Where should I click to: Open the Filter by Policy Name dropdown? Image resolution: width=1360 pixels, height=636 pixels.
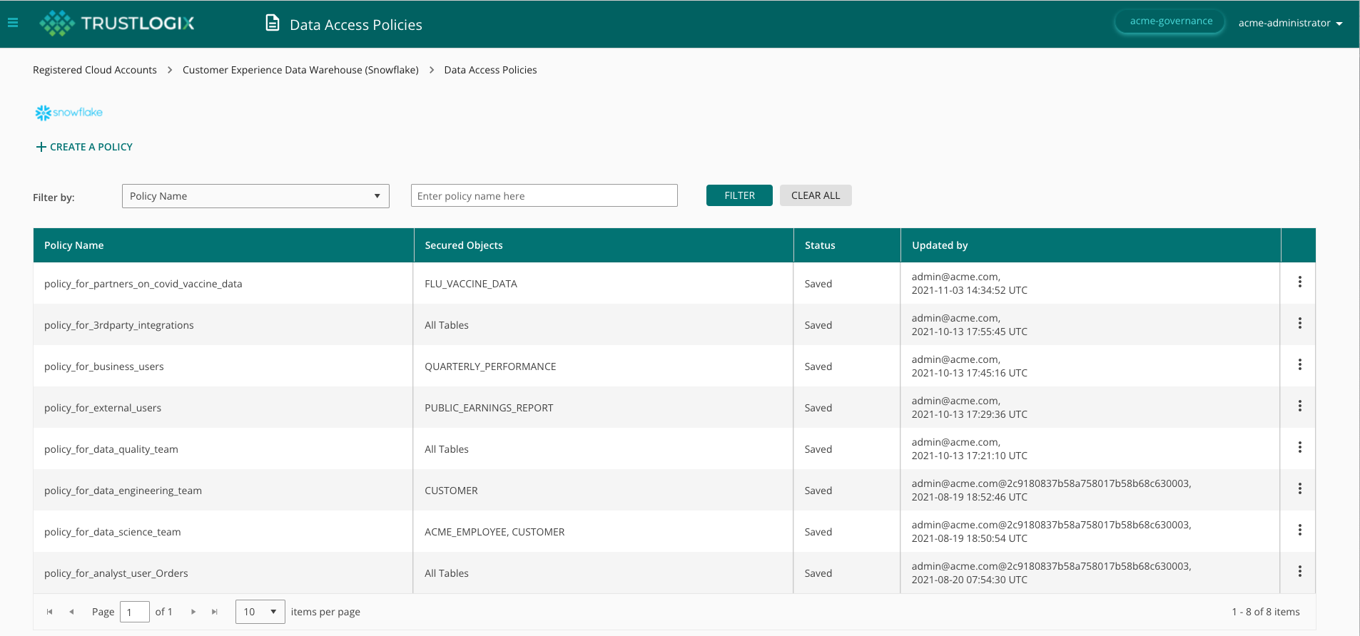click(x=255, y=196)
